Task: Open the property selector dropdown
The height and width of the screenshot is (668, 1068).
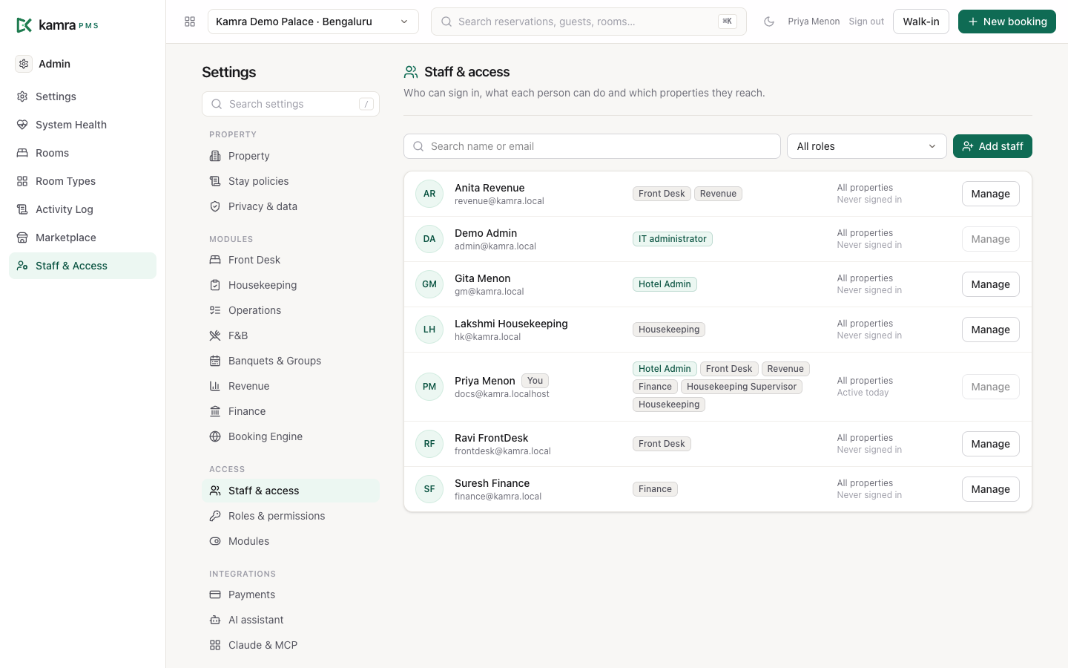Action: coord(313,22)
